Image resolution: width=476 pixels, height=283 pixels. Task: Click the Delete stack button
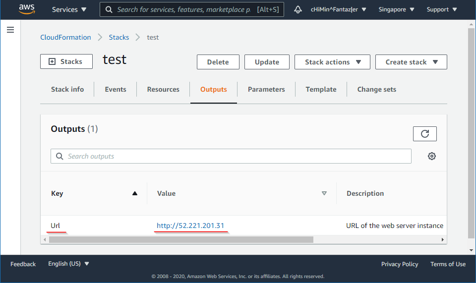click(218, 62)
